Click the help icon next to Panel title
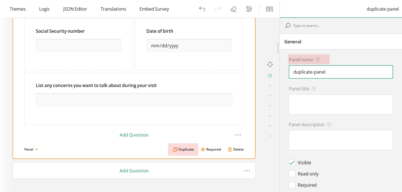Viewport: 402px width, 192px height. tap(313, 88)
